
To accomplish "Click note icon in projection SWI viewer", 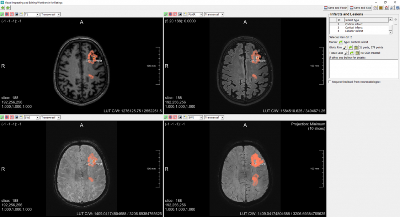I will [x=185, y=117].
